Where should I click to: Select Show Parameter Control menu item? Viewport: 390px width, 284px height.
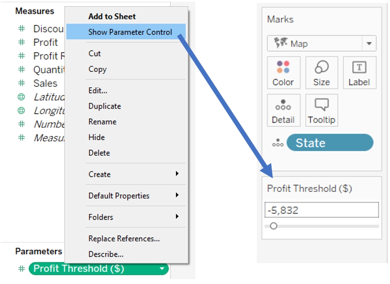[130, 32]
